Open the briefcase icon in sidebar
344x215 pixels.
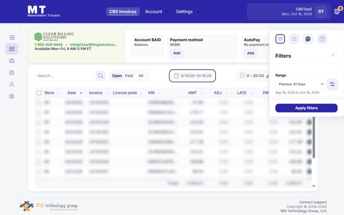coord(12,61)
